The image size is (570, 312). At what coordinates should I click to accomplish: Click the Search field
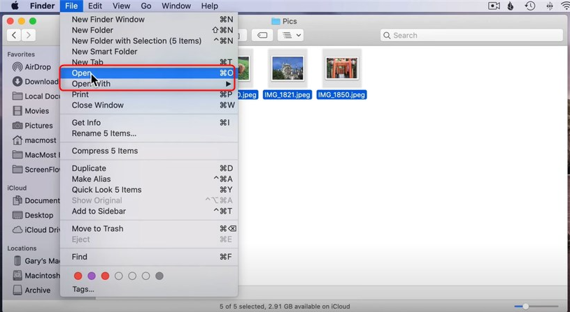point(471,35)
